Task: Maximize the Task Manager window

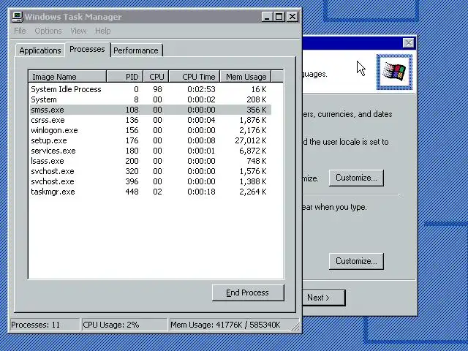Action: point(279,17)
